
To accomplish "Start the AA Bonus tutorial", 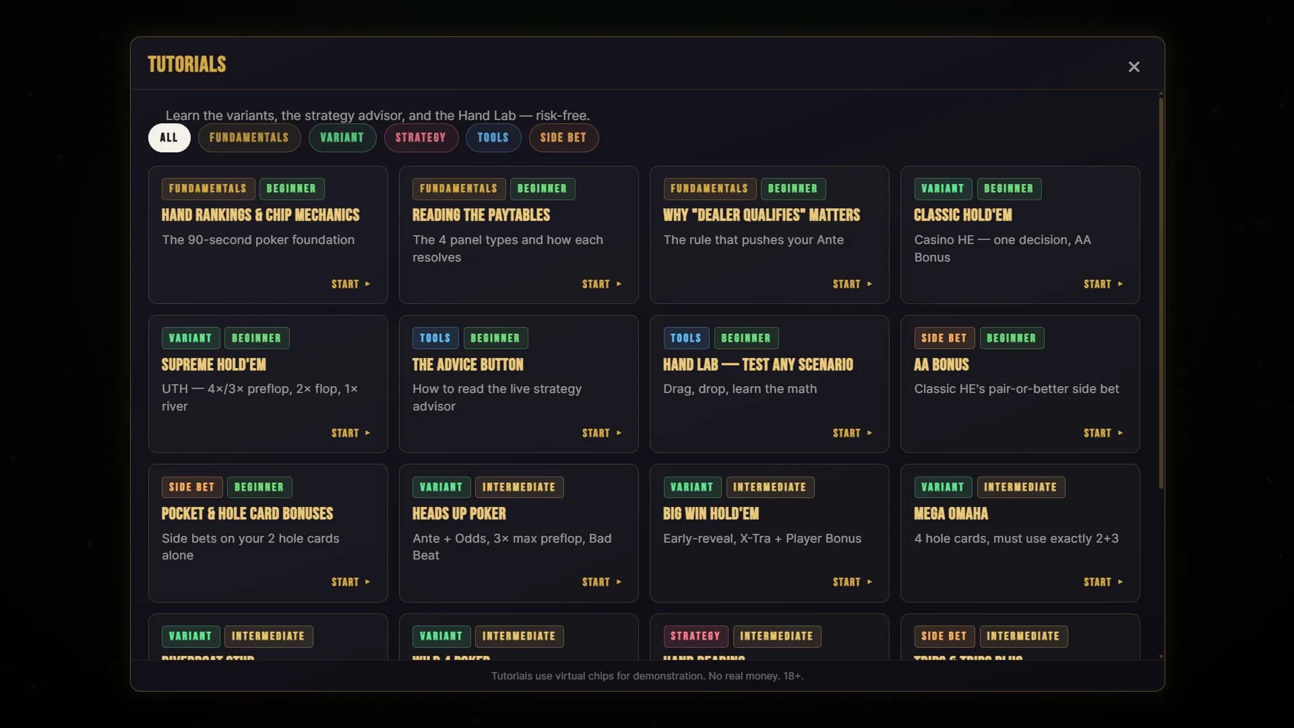I will pos(1103,433).
